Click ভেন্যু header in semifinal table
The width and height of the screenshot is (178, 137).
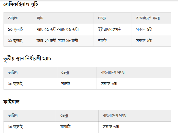point(113,18)
